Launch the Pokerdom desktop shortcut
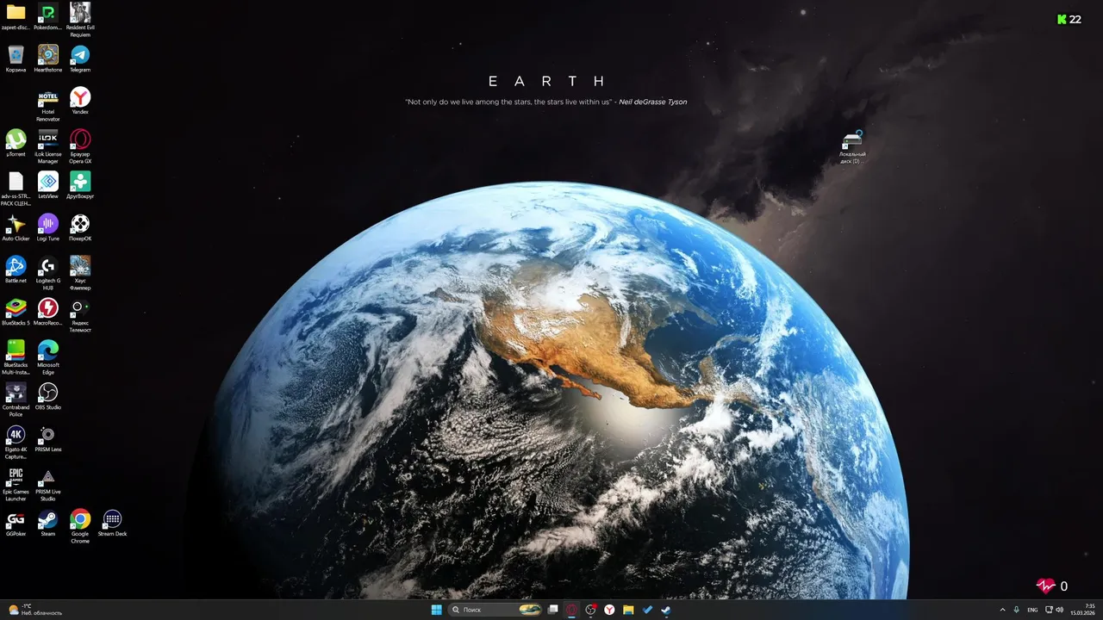Image resolution: width=1103 pixels, height=620 pixels. [x=48, y=16]
